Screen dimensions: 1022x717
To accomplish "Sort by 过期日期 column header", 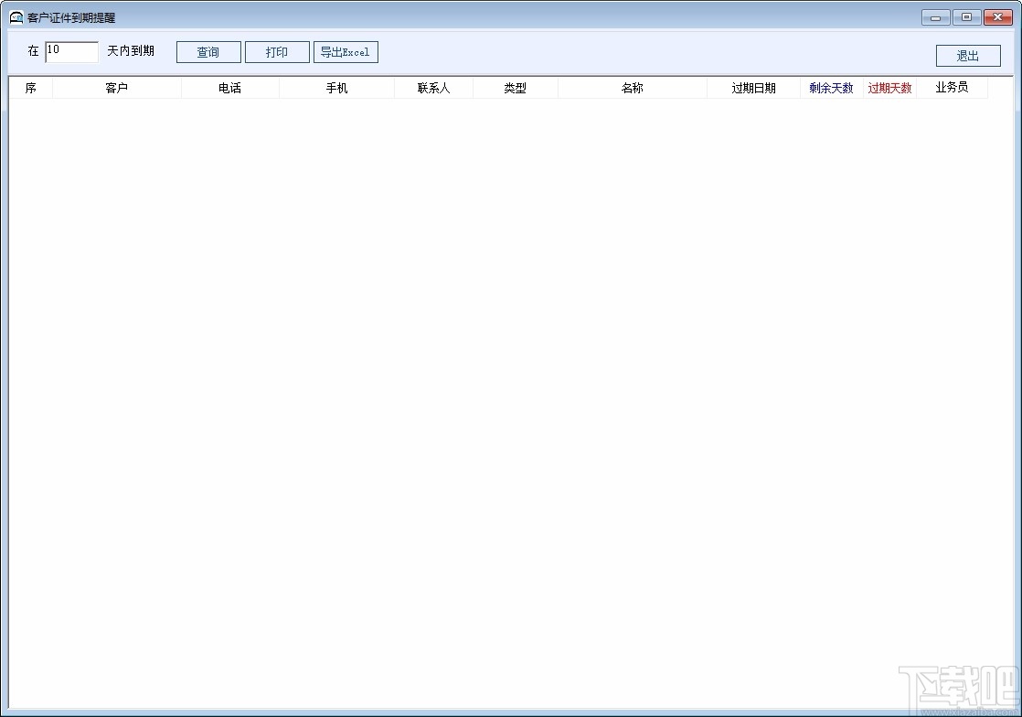I will (x=753, y=88).
